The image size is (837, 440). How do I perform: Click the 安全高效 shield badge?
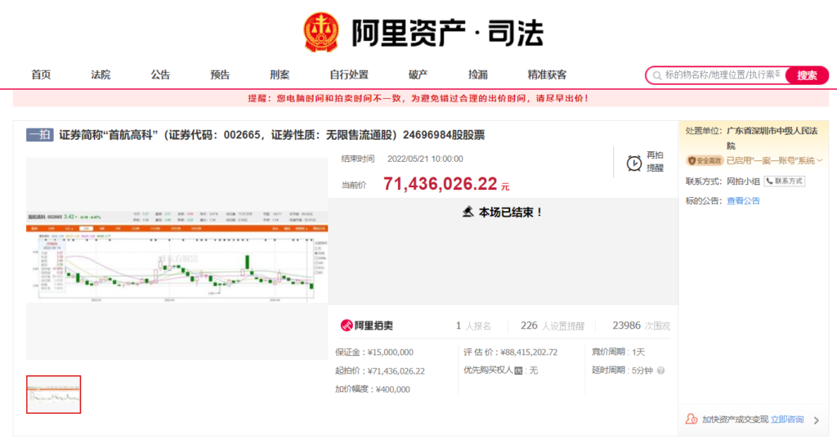pyautogui.click(x=705, y=160)
